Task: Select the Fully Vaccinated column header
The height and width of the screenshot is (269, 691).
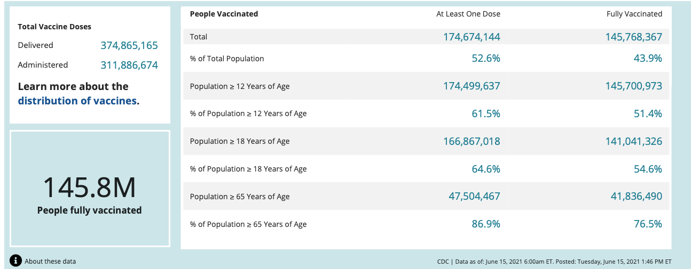Action: (x=634, y=14)
